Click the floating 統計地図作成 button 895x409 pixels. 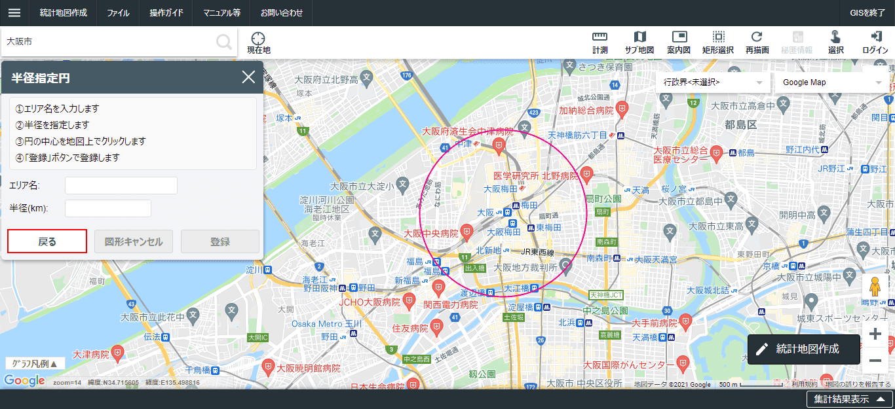(x=804, y=349)
